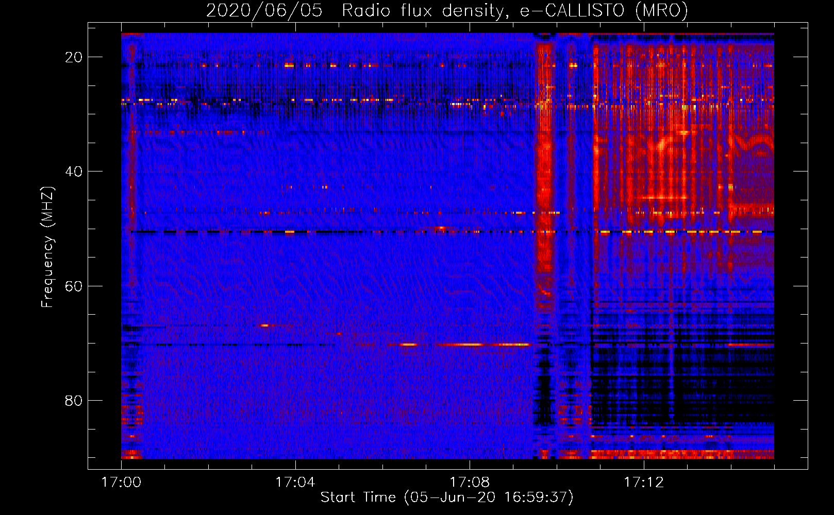
Task: Click the plot title mentioning e-CALLISTO (MRO)
Action: [x=447, y=11]
